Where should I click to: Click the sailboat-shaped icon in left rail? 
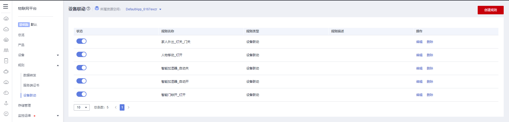pyautogui.click(x=6, y=103)
